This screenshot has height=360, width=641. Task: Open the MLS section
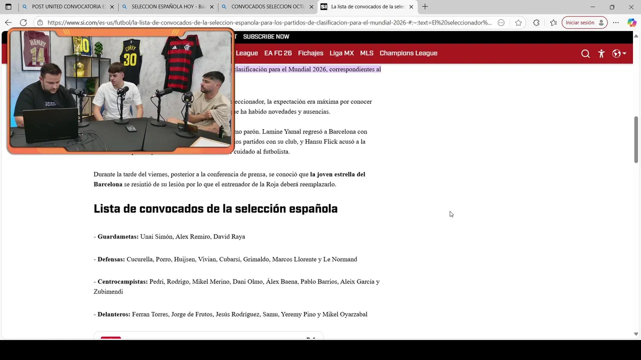point(367,53)
